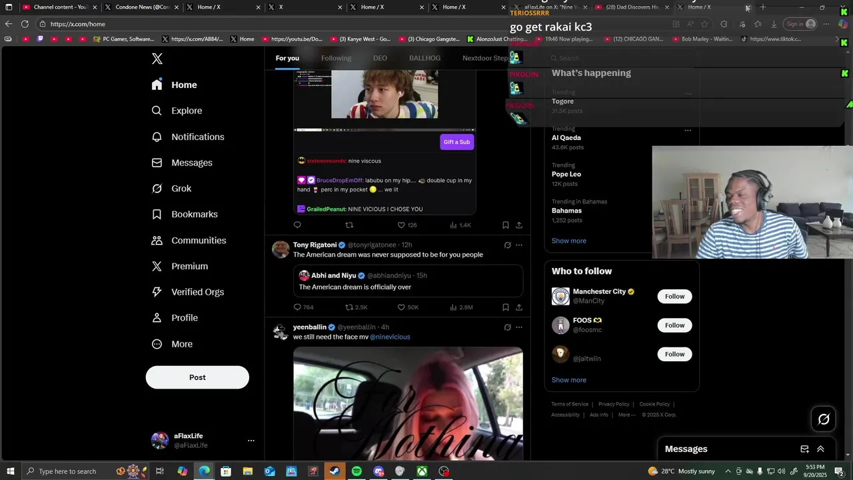853x480 pixels.
Task: Click the Windows Start button
Action: [x=10, y=471]
